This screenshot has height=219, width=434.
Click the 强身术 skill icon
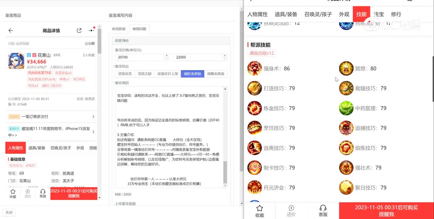pos(254,68)
